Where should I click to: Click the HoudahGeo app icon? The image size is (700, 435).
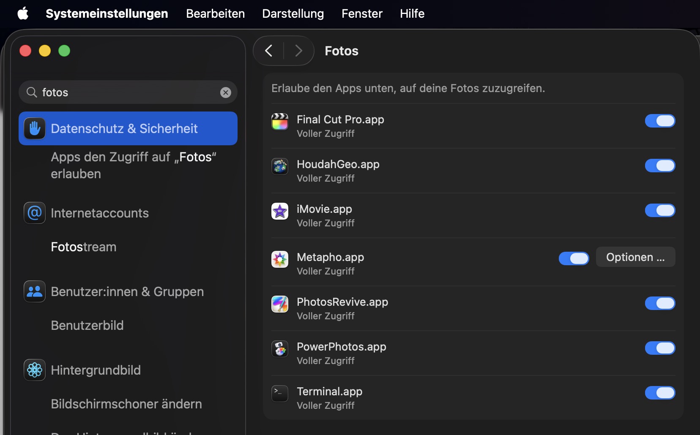pos(279,166)
